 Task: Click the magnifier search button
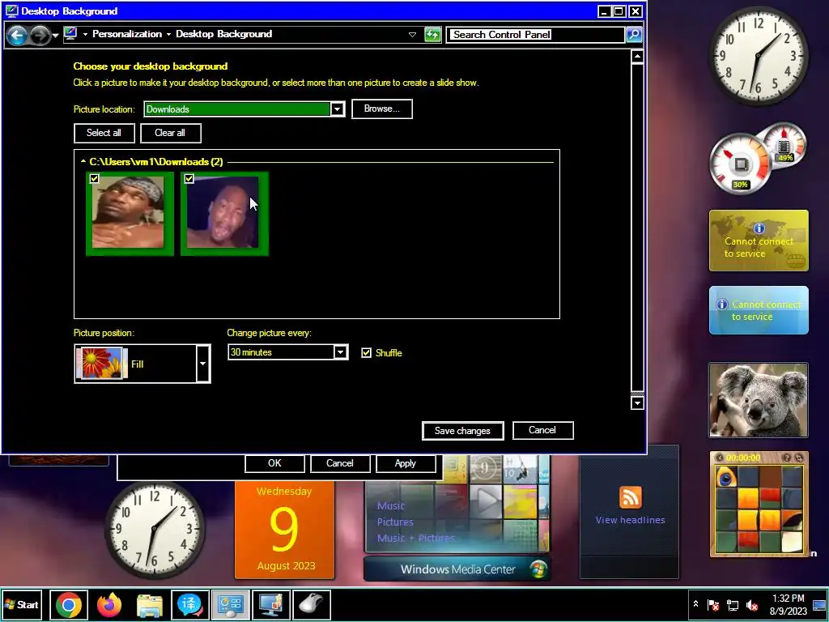pos(634,35)
